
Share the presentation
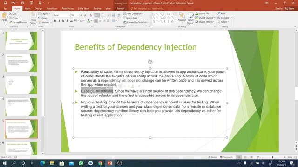tap(290, 8)
